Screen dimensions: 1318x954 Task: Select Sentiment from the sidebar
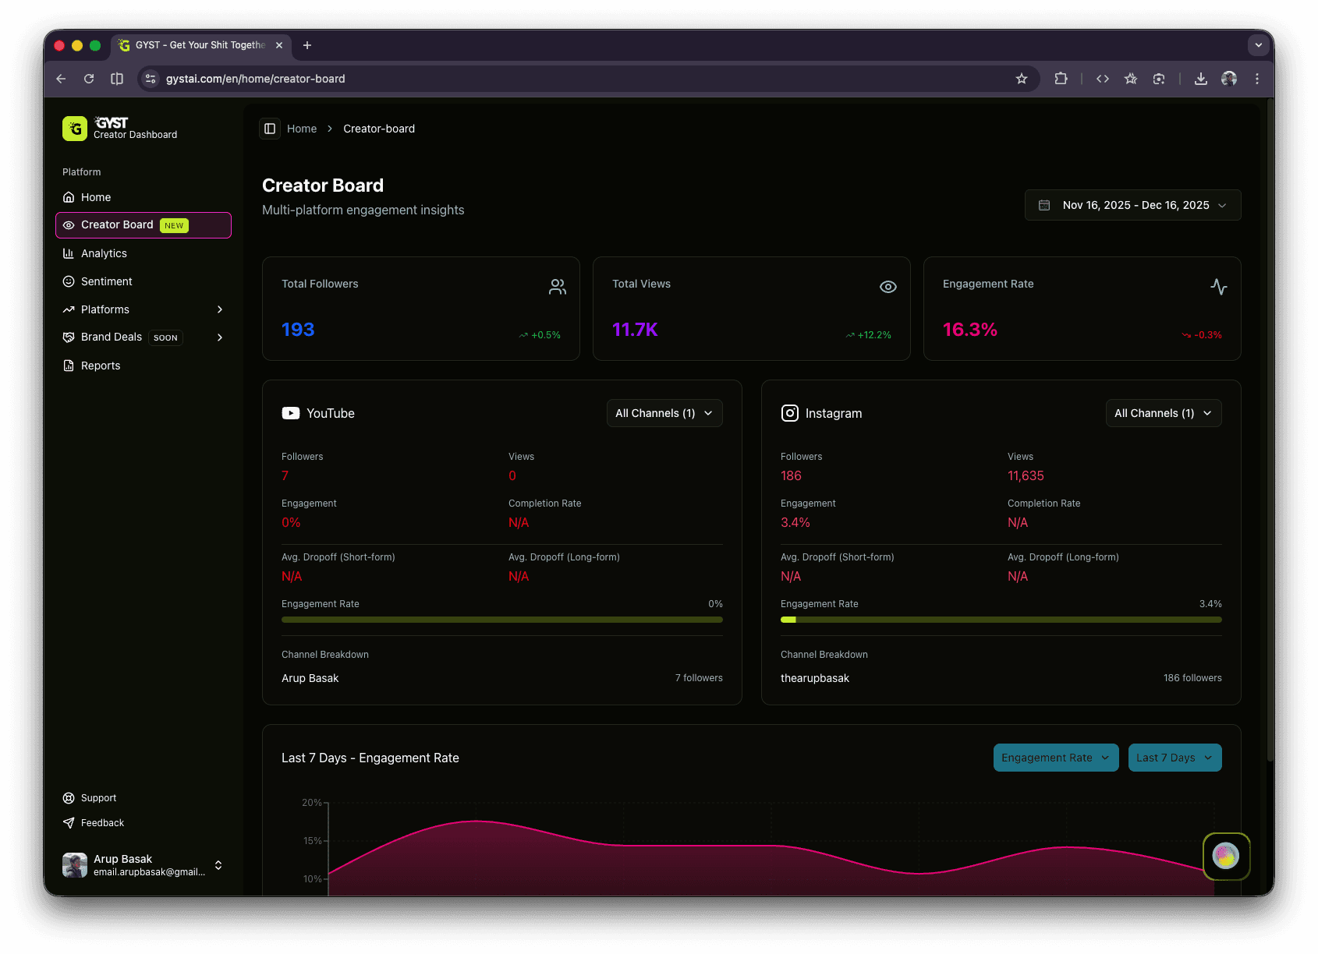107,281
